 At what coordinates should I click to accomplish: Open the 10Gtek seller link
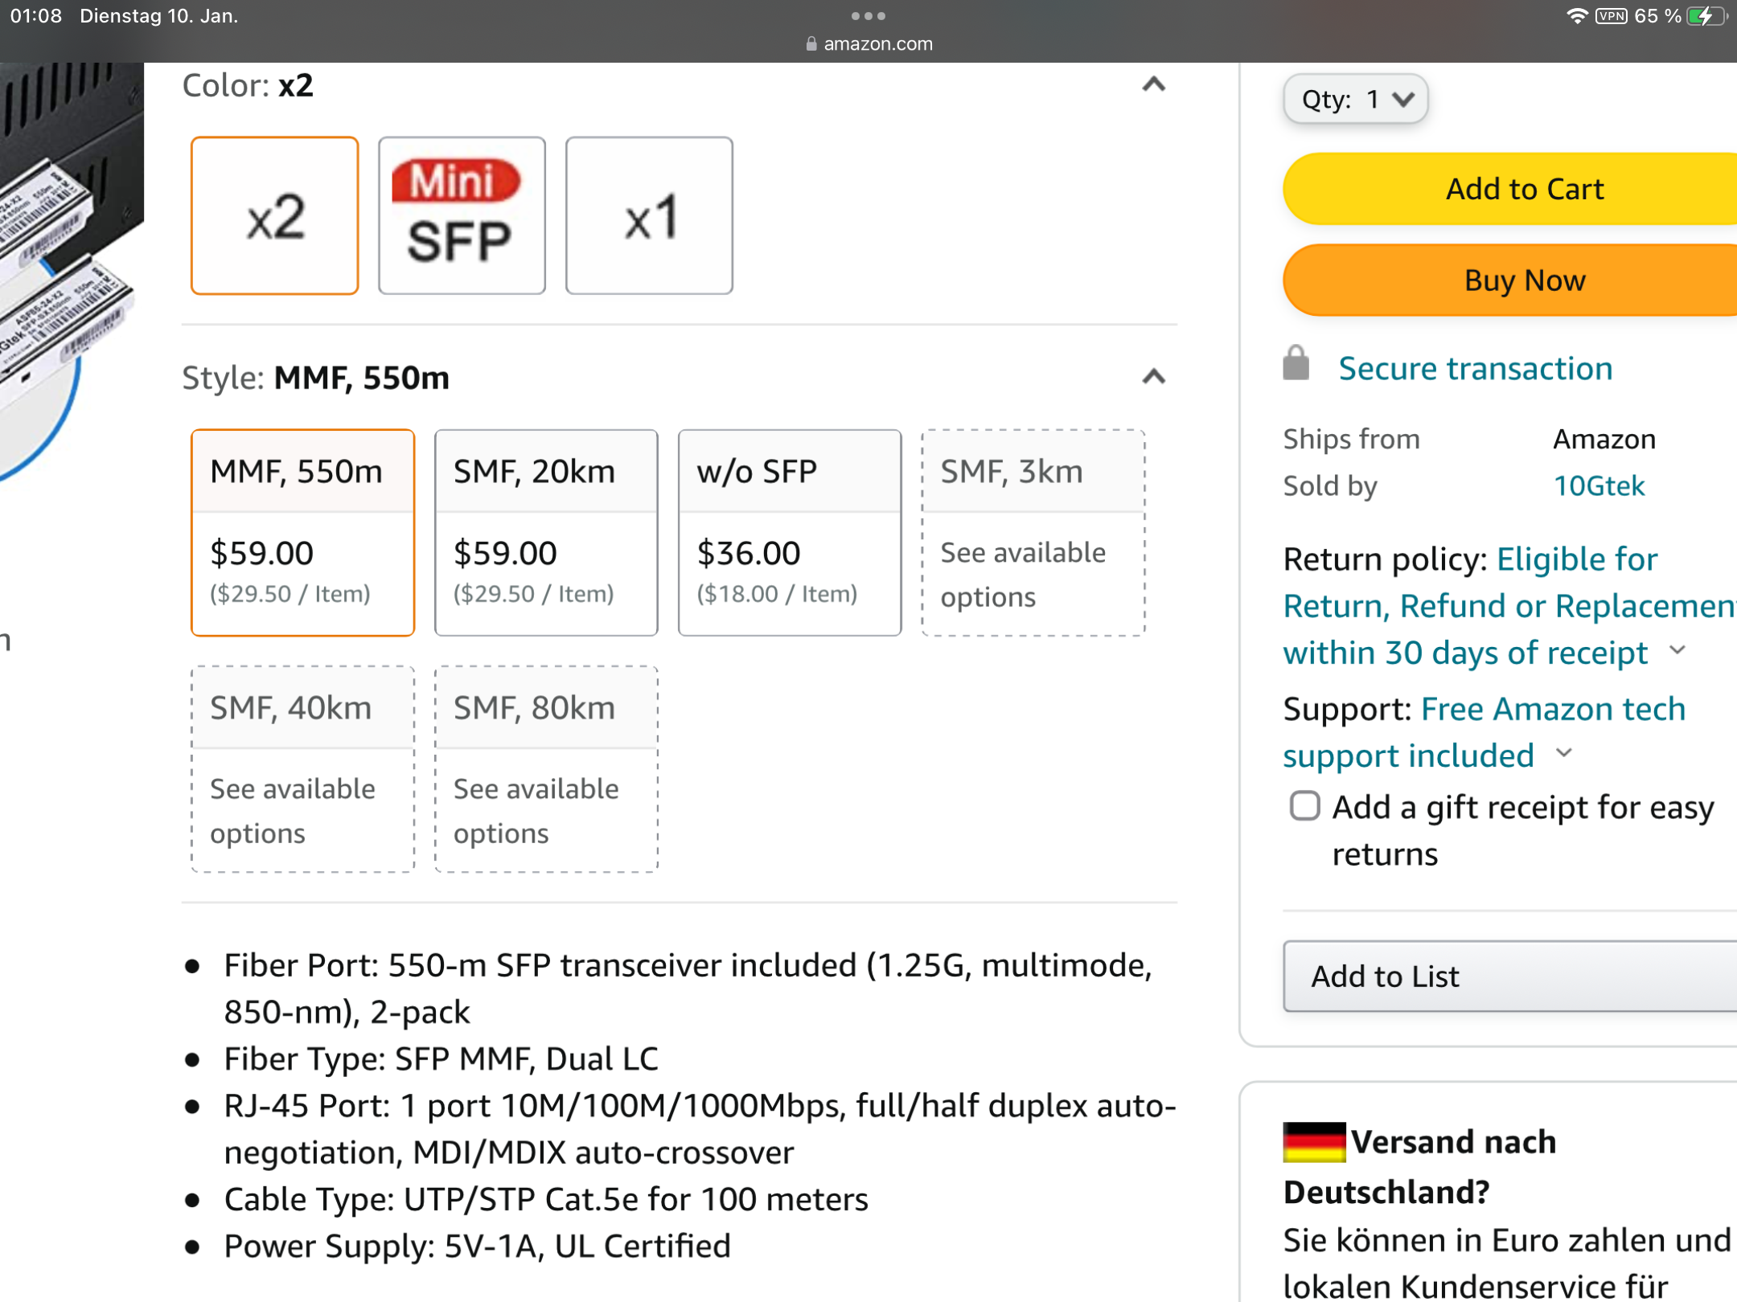[x=1598, y=485]
